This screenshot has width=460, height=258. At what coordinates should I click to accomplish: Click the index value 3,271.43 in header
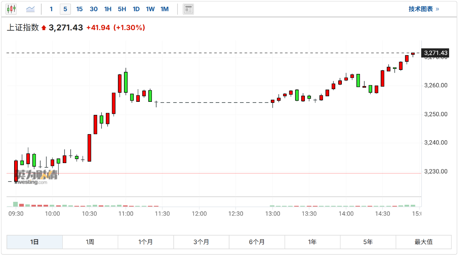pos(66,28)
